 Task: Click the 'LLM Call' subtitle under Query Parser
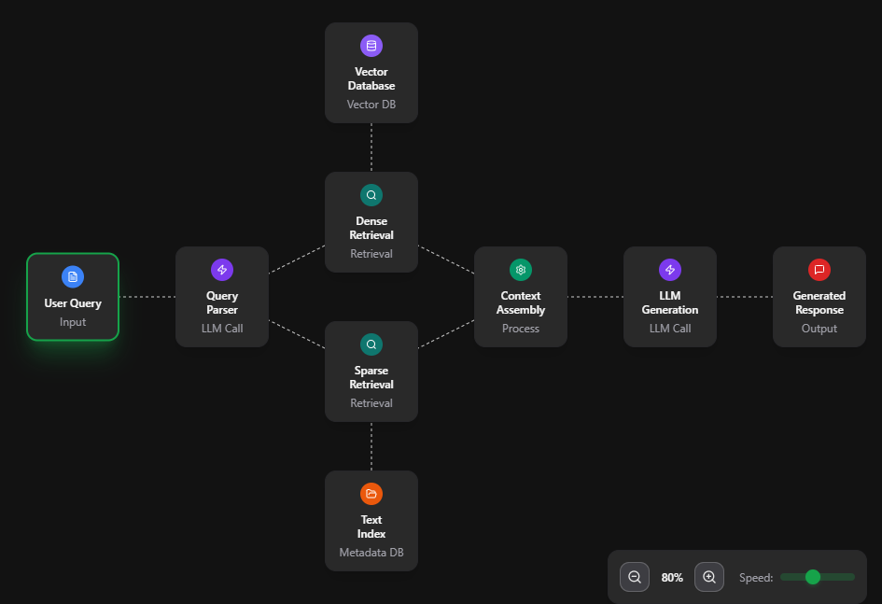pyautogui.click(x=222, y=329)
